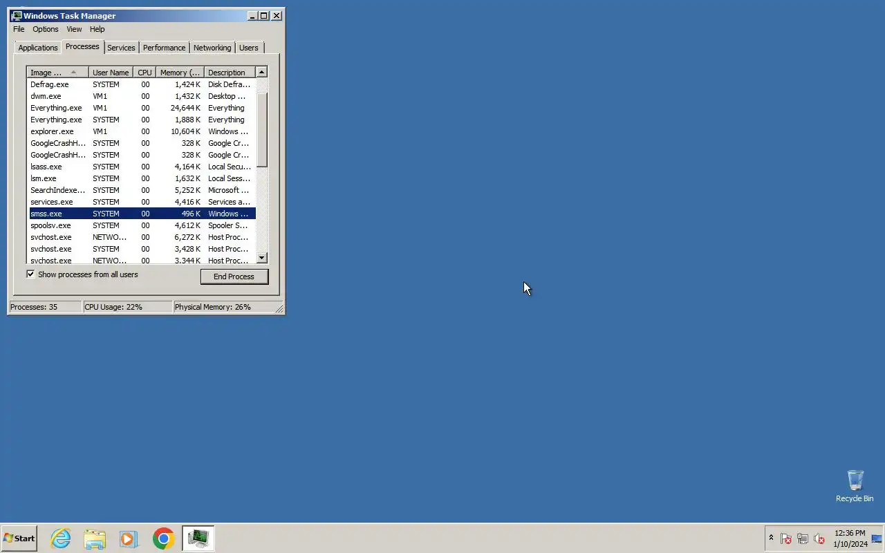
Task: Select svchost.exe using 3,428 K
Action: [142, 249]
